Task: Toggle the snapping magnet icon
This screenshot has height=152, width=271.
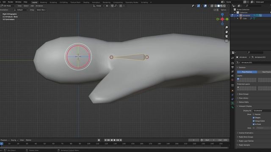Action: [x=112, y=6]
